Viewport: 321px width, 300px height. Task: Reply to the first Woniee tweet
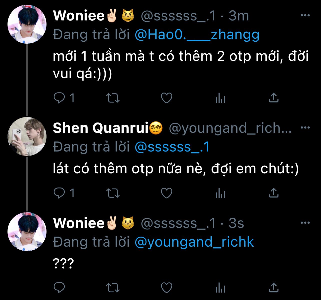click(59, 98)
